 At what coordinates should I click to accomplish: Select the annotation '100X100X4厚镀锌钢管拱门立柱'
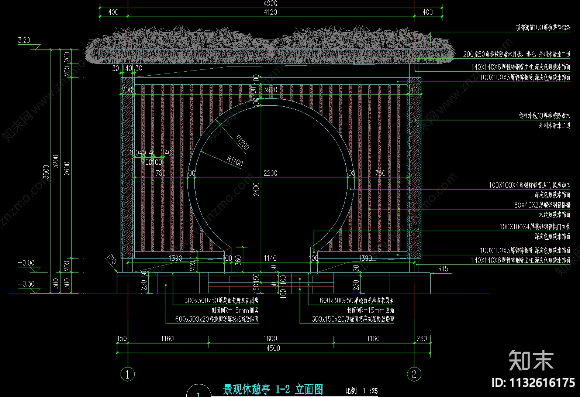point(535,227)
